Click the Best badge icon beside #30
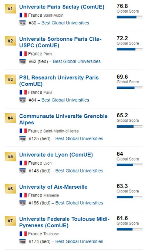Viewport: 148px width, 252px height. click(x=23, y=23)
